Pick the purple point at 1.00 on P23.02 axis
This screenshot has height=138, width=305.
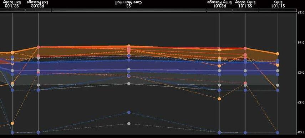coord(38,132)
